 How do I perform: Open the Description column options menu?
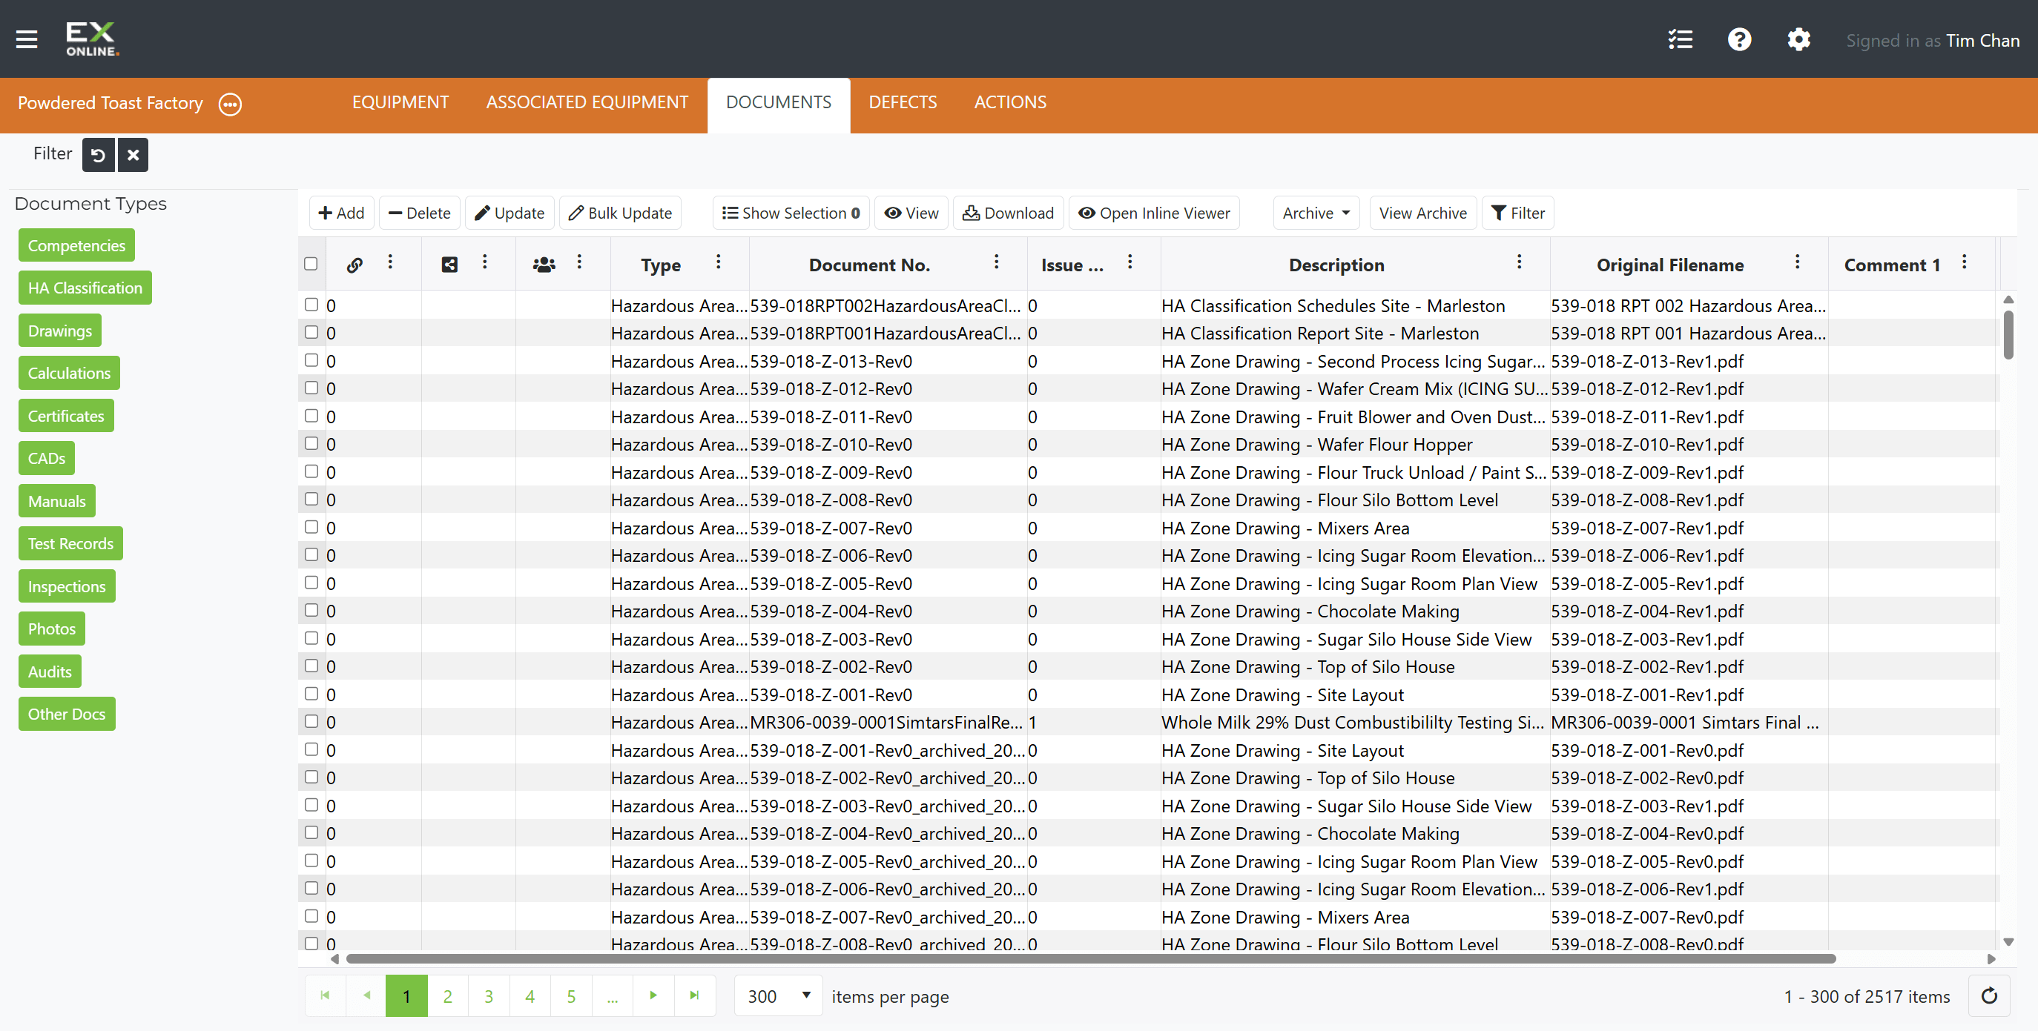(1519, 262)
